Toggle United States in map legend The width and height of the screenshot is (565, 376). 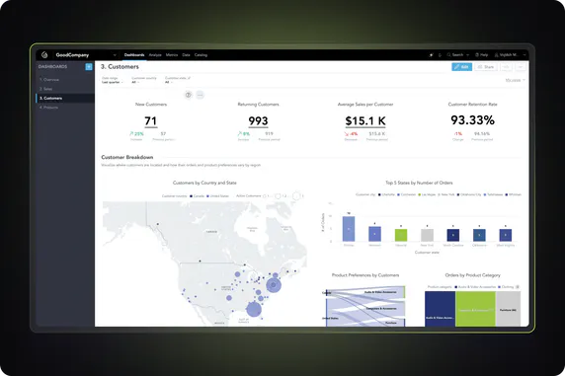(x=217, y=196)
